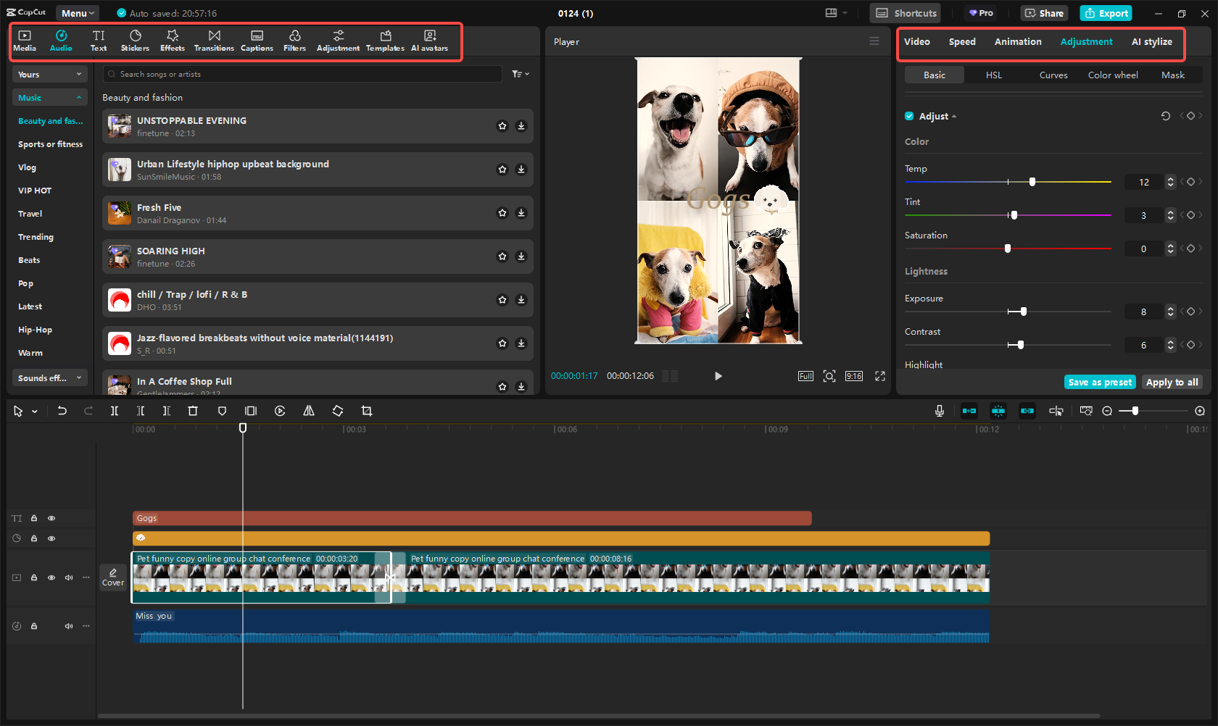Click the Crop tool icon
This screenshot has width=1218, height=726.
367,411
